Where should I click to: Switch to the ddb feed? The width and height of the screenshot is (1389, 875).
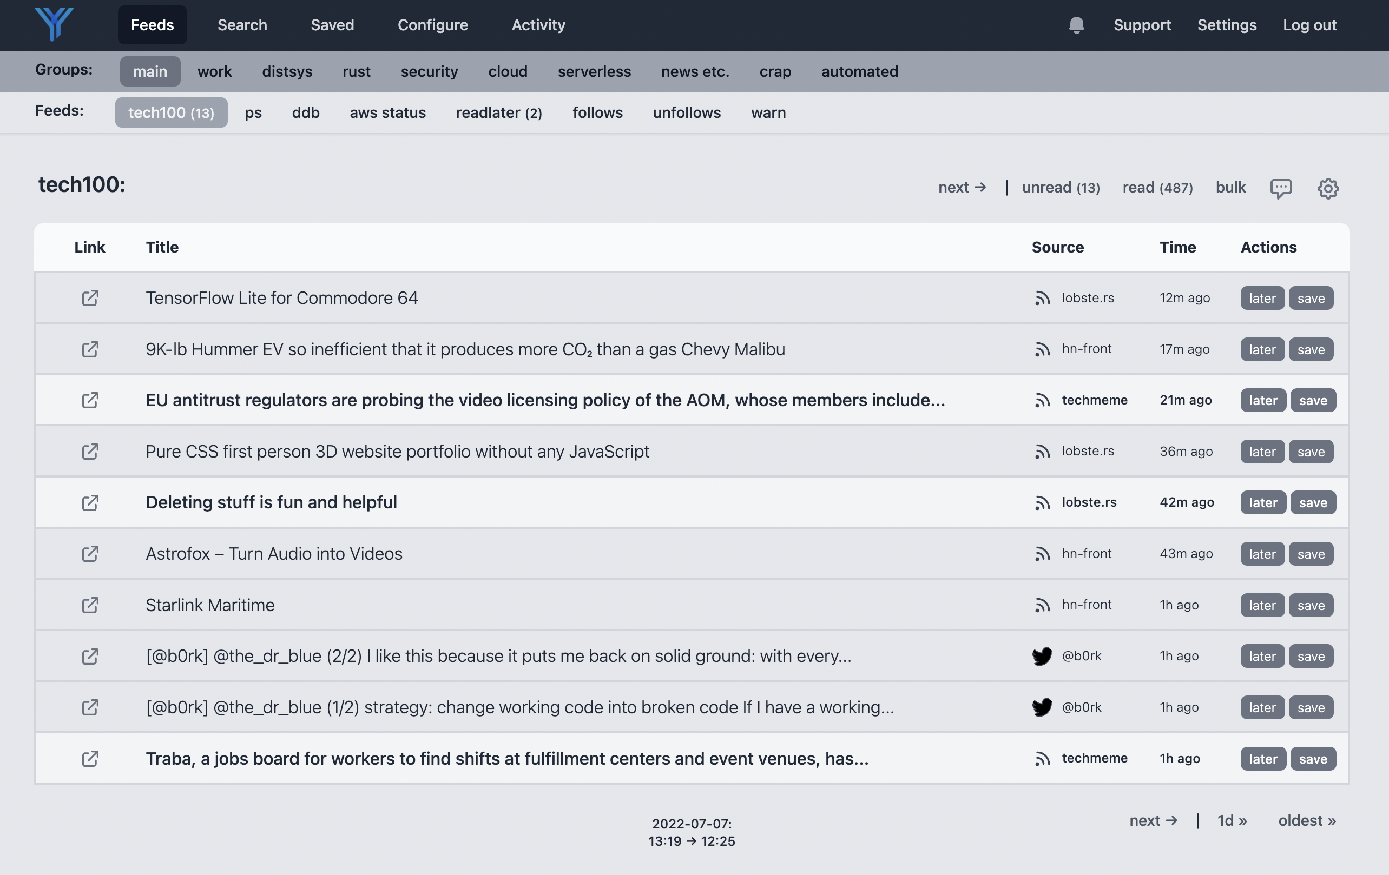306,112
